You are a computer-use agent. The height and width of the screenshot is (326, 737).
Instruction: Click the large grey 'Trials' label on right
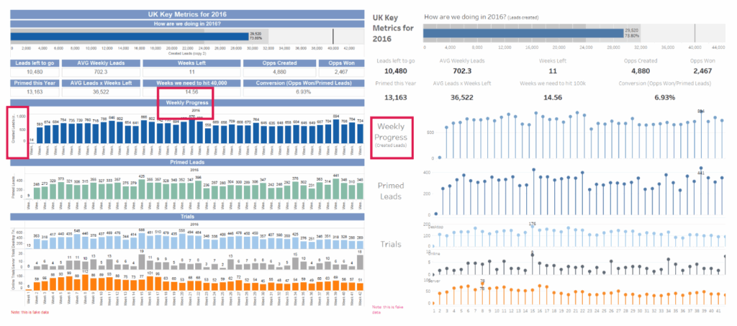pos(391,245)
